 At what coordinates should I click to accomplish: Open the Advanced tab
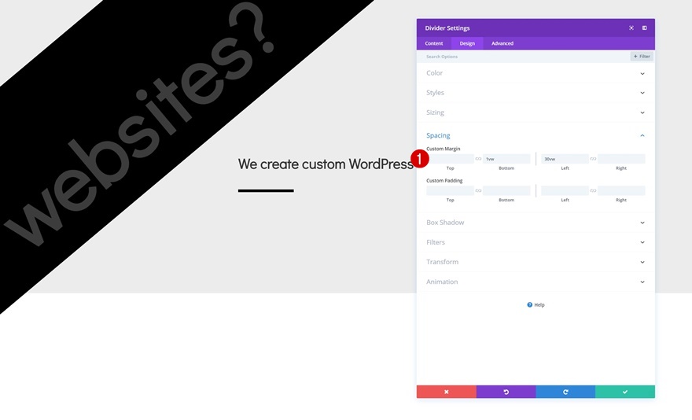click(502, 43)
